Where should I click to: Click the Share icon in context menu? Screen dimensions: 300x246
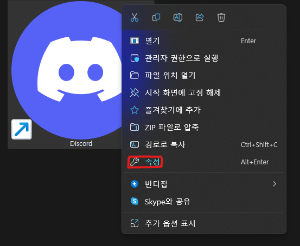[x=200, y=17]
